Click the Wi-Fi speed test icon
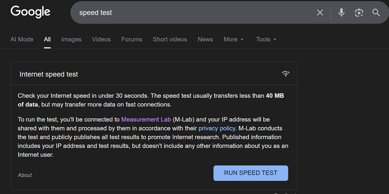 click(x=286, y=73)
